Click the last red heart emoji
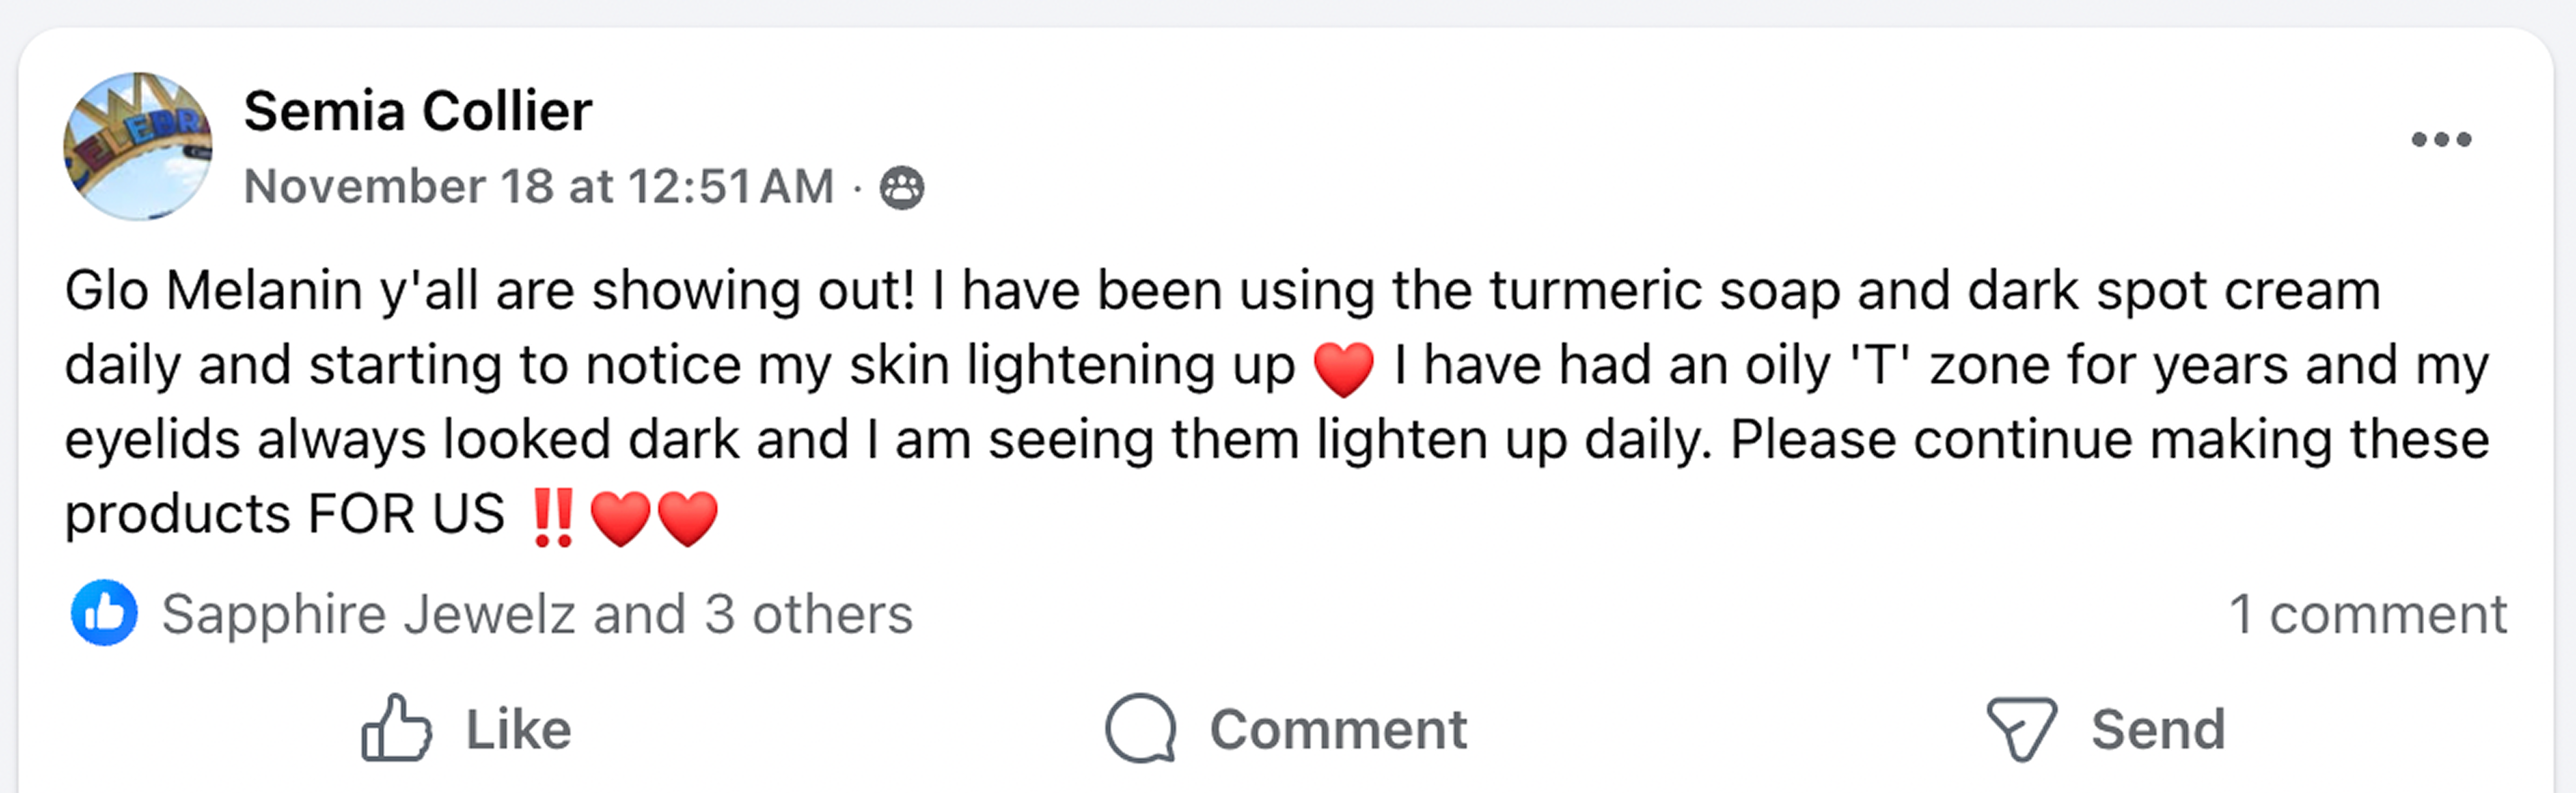 click(x=688, y=517)
